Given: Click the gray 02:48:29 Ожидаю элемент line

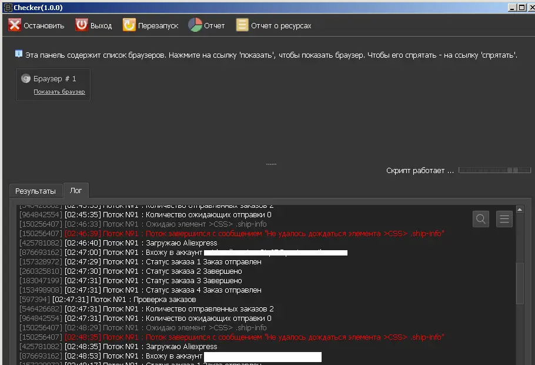Looking at the screenshot, I should click(143, 328).
